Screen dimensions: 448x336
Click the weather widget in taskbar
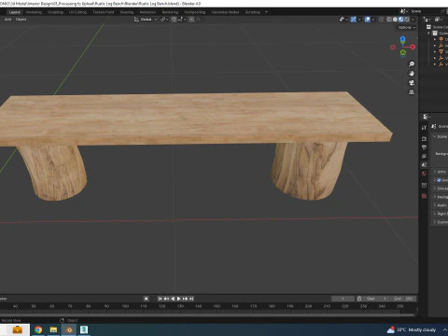click(412, 329)
